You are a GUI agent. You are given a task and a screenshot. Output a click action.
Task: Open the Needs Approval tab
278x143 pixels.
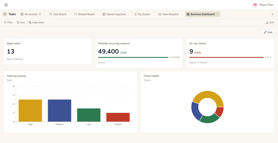tap(114, 14)
